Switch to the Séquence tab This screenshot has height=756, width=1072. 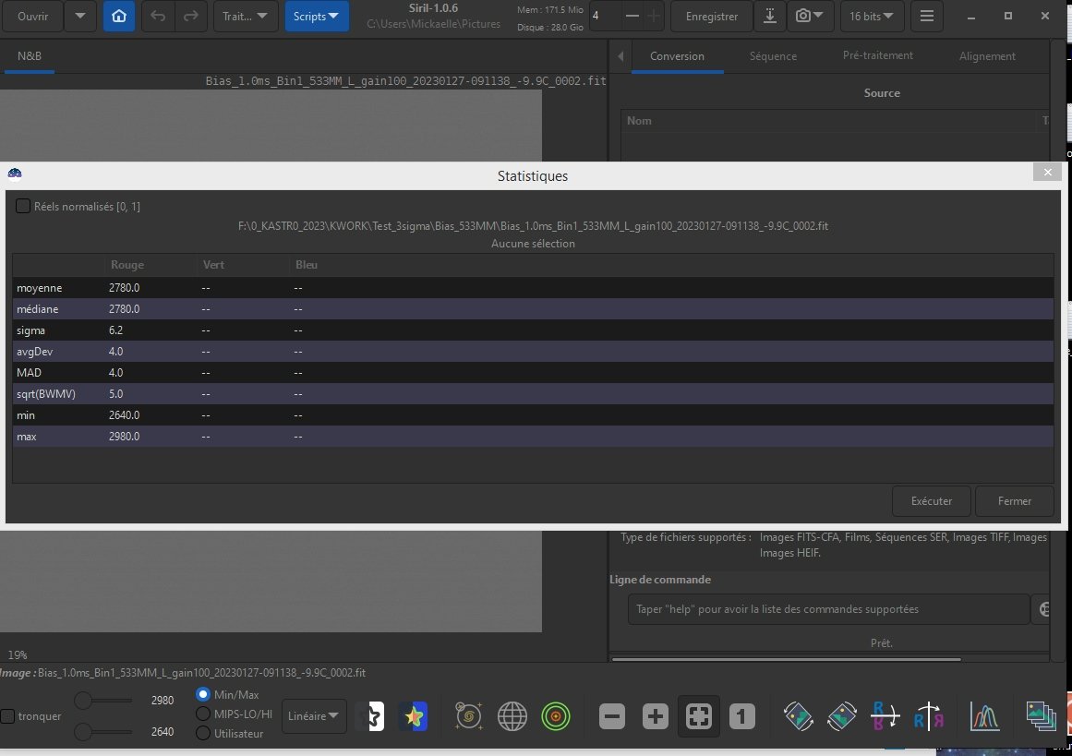(x=773, y=56)
